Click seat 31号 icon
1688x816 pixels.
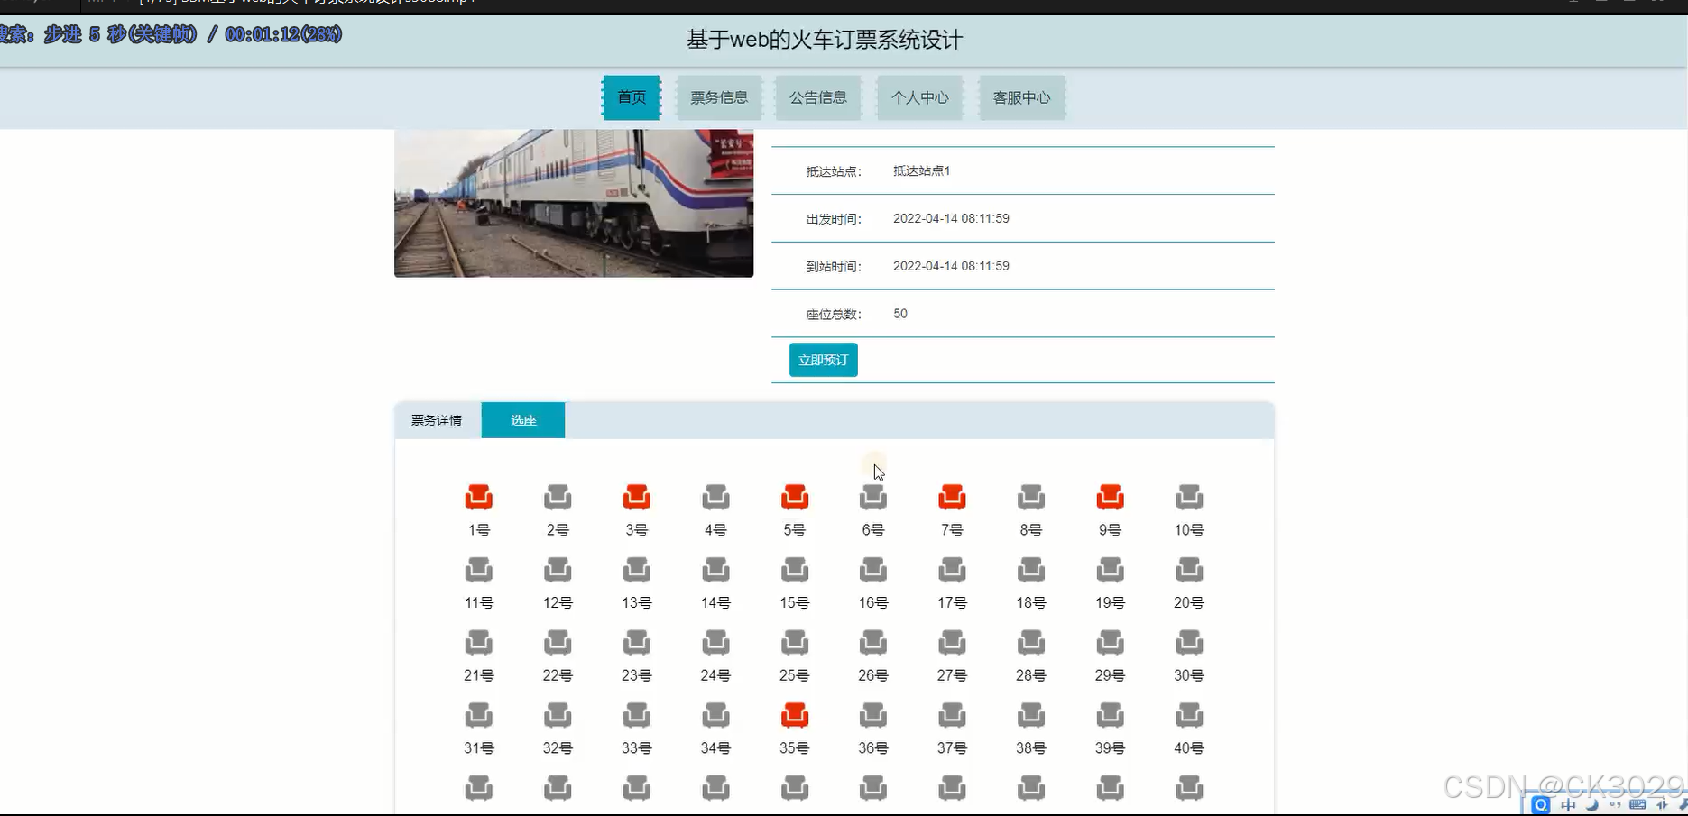click(479, 716)
